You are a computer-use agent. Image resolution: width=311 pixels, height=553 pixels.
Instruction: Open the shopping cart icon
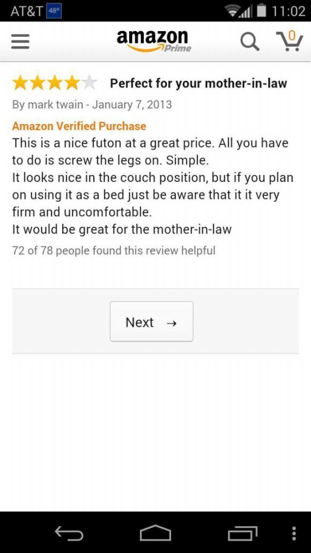[x=289, y=41]
